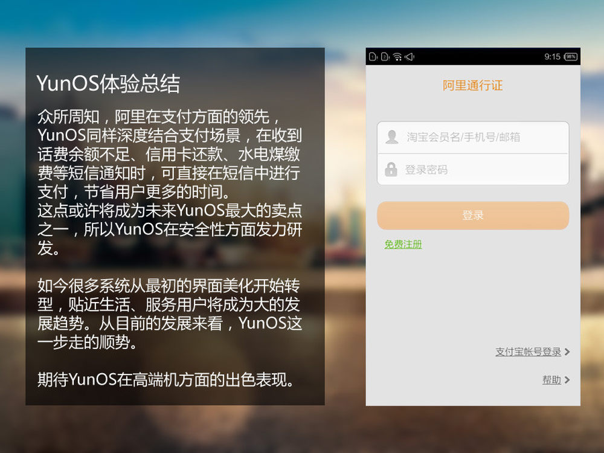Open the 免费注册 registration link
Screen dimensions: 604x453
403,244
